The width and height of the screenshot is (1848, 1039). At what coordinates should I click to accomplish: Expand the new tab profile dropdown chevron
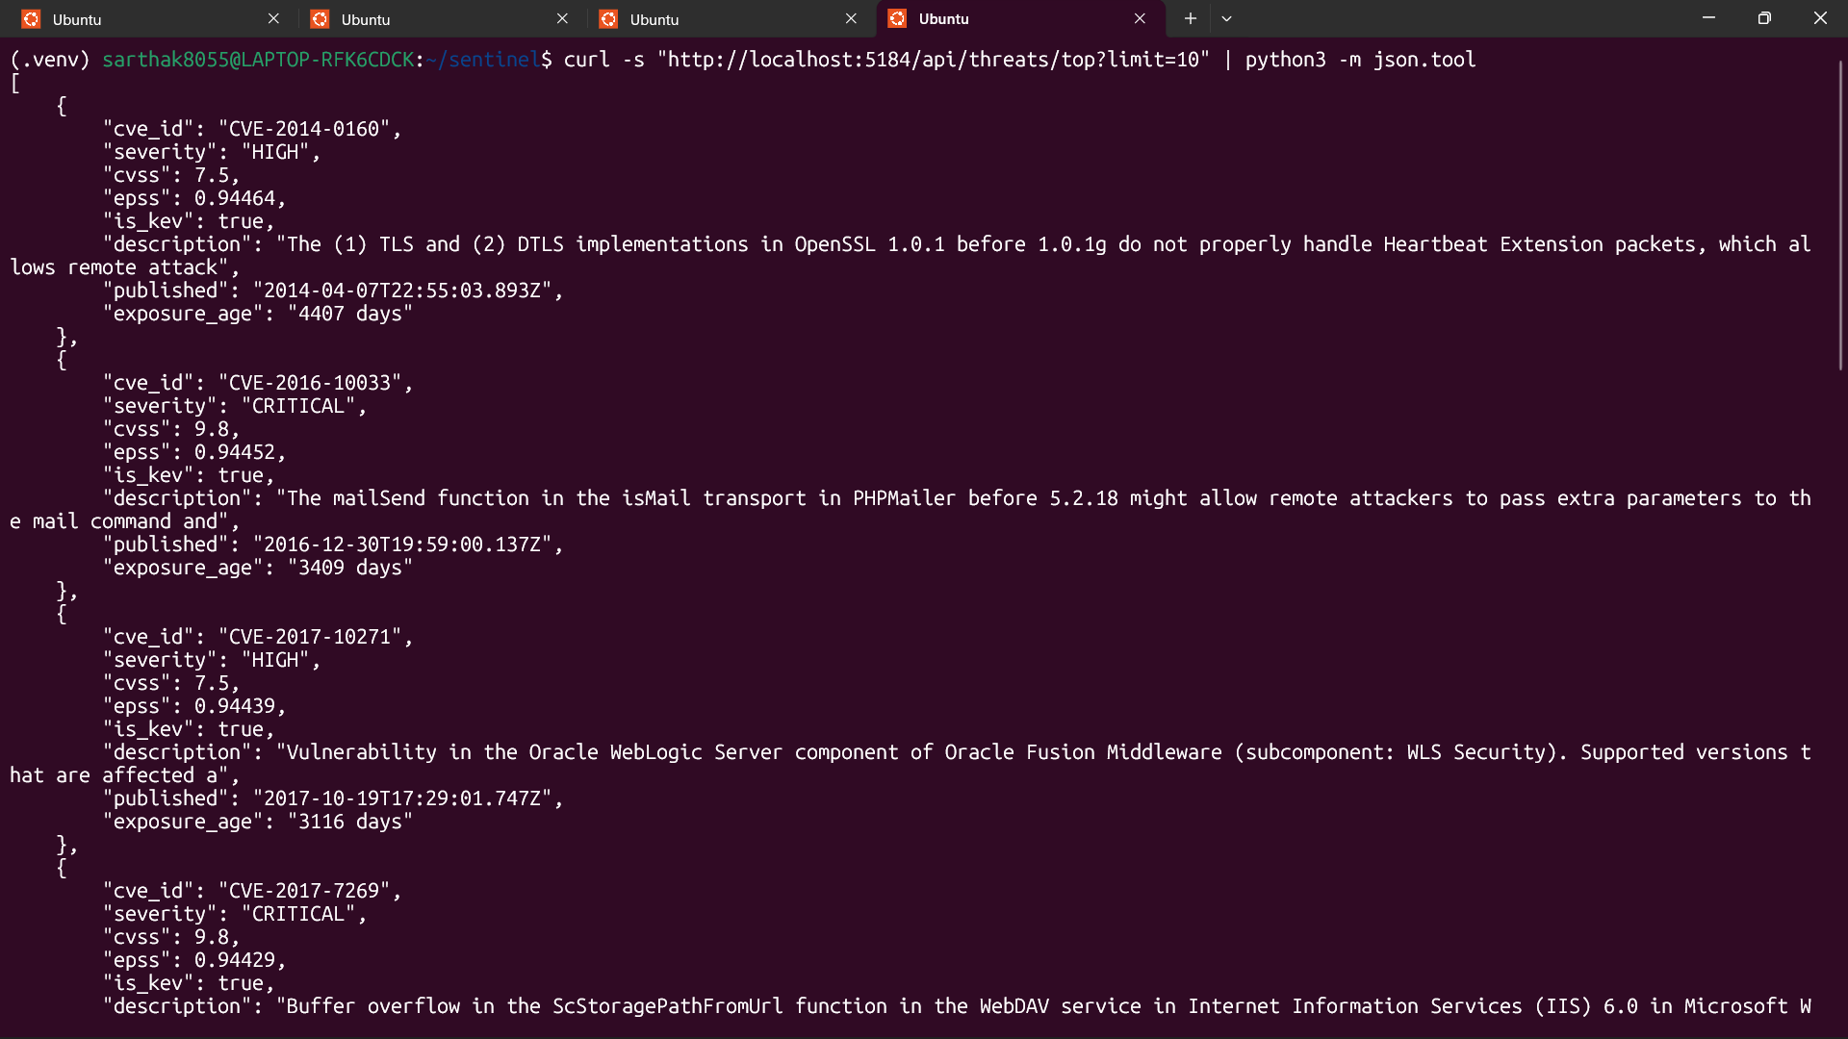coord(1226,18)
